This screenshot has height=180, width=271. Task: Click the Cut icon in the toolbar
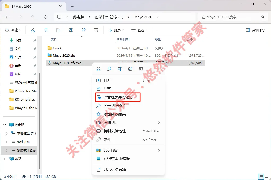click(32, 30)
